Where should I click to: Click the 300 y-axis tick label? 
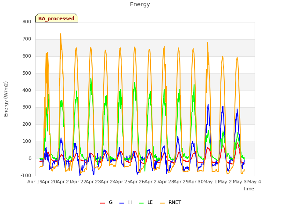click(27, 107)
